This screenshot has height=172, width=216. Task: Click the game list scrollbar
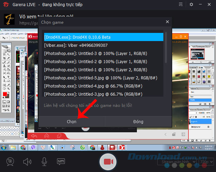(x=166, y=47)
